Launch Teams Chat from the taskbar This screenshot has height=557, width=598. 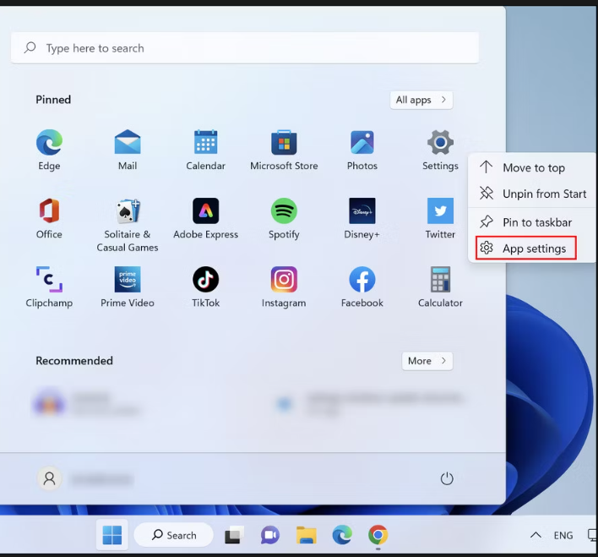click(x=270, y=535)
